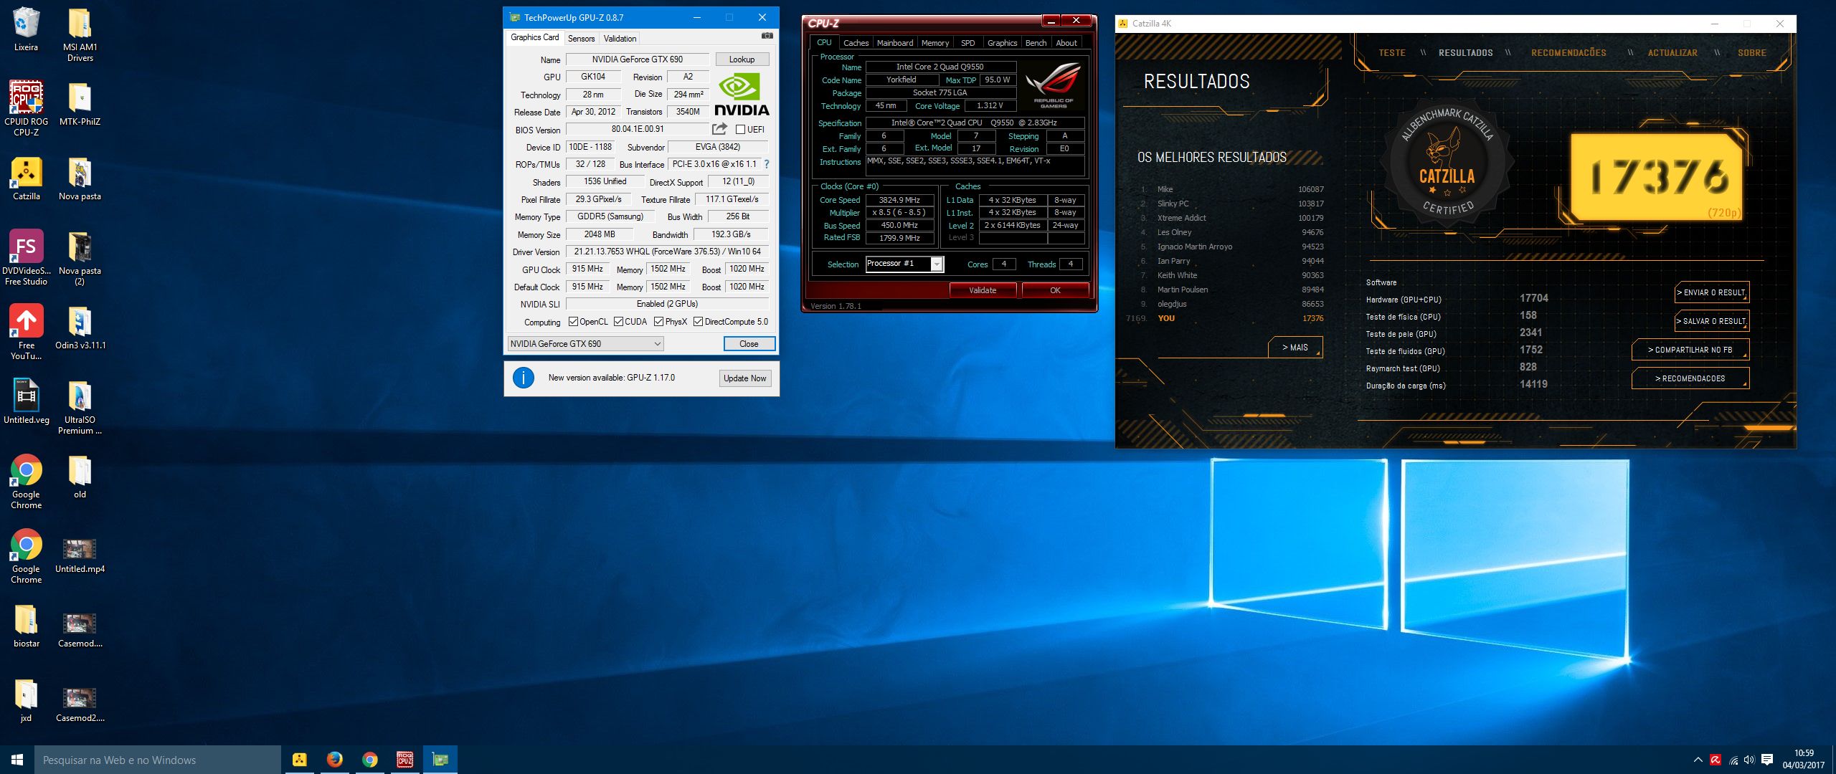1836x774 pixels.
Task: Click the GPU-Z screenshot camera icon
Action: tap(767, 36)
